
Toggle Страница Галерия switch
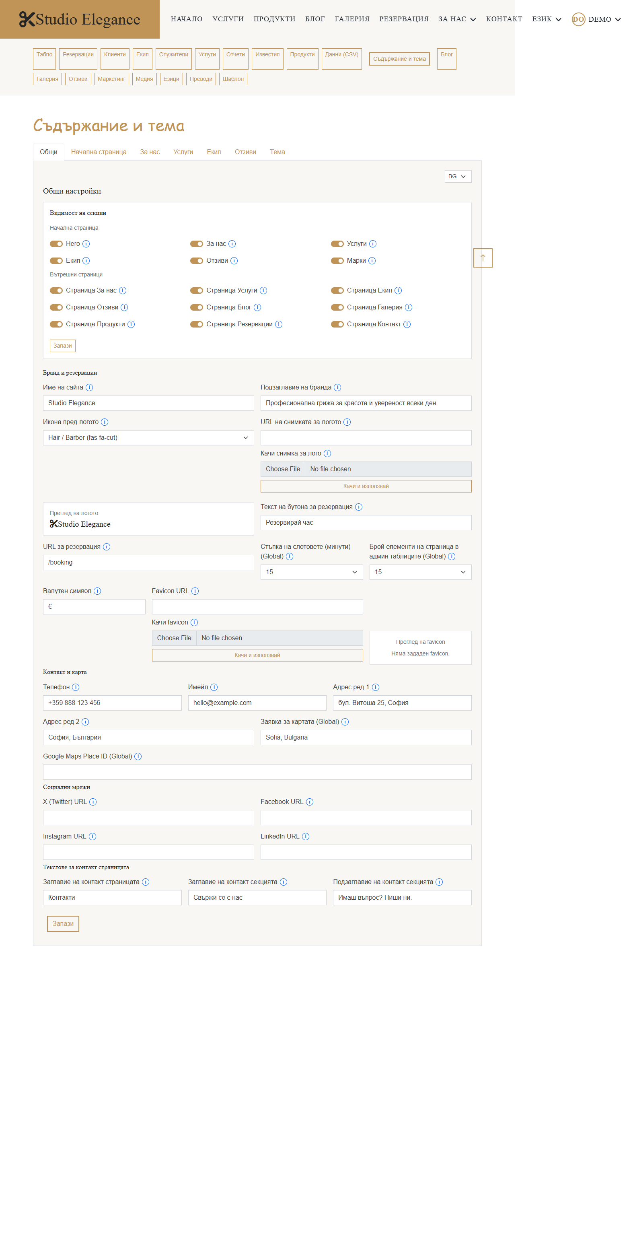pyautogui.click(x=337, y=307)
